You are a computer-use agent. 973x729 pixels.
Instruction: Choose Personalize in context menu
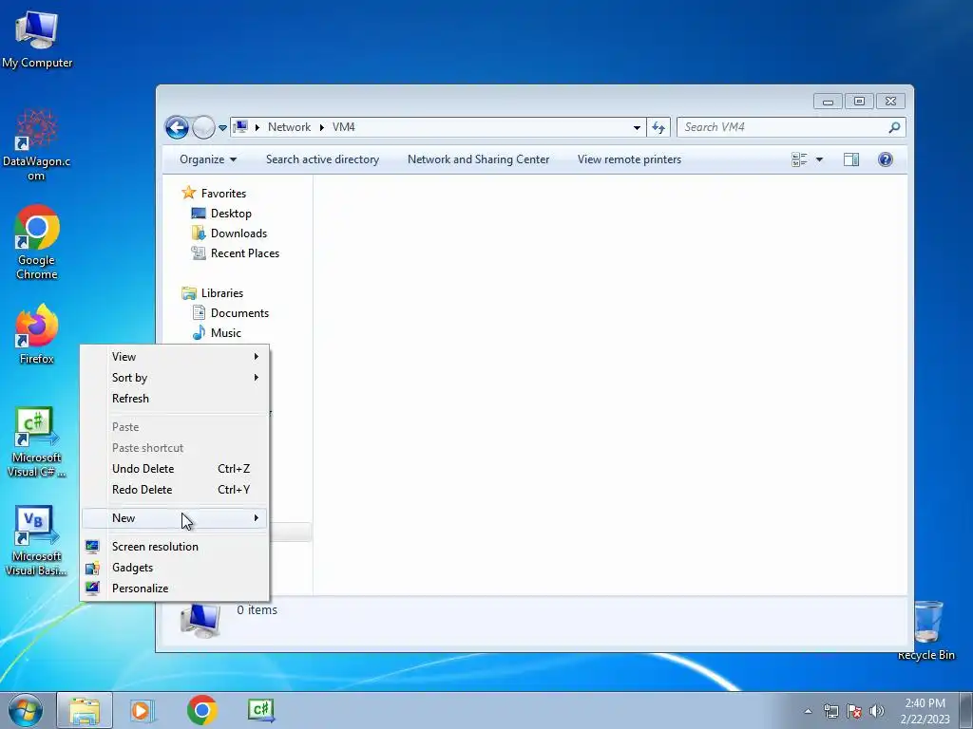pyautogui.click(x=175, y=589)
